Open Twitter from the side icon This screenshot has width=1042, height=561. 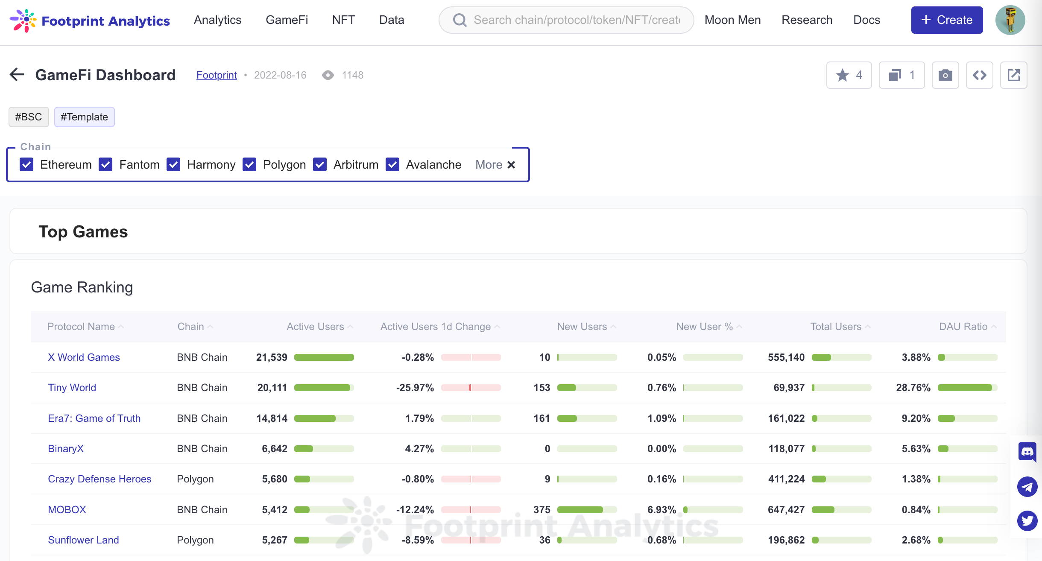point(1027,520)
